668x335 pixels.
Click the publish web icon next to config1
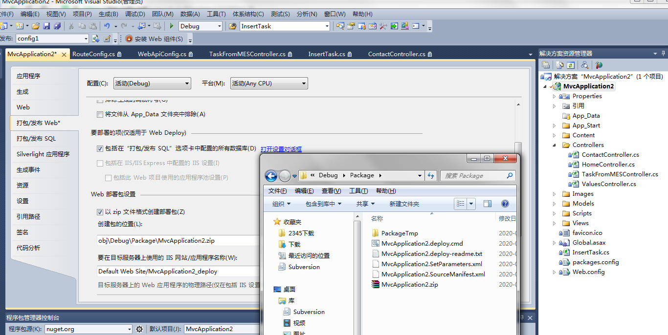coord(95,39)
